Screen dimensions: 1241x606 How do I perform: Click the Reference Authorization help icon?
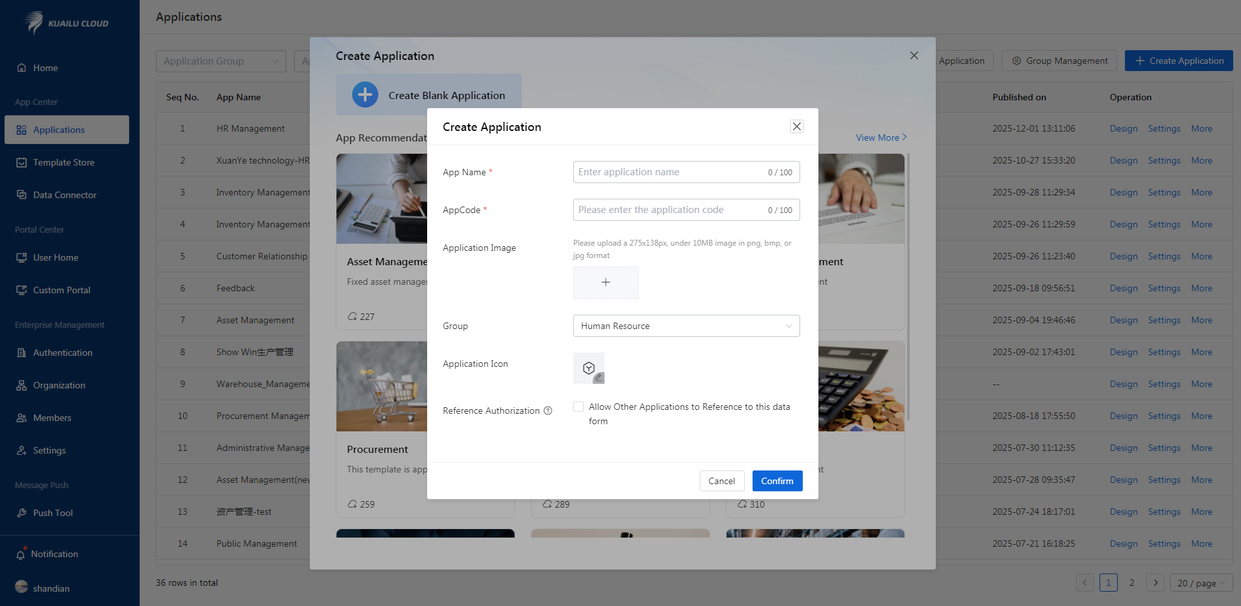point(548,411)
